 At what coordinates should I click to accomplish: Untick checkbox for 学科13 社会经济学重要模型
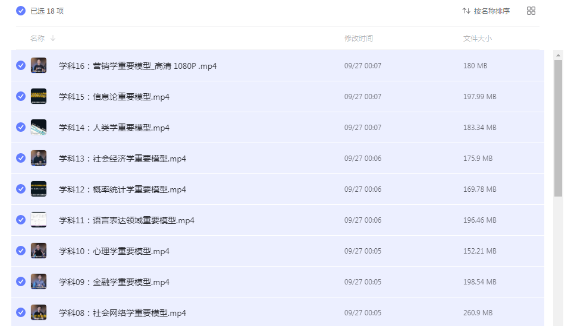click(x=21, y=158)
